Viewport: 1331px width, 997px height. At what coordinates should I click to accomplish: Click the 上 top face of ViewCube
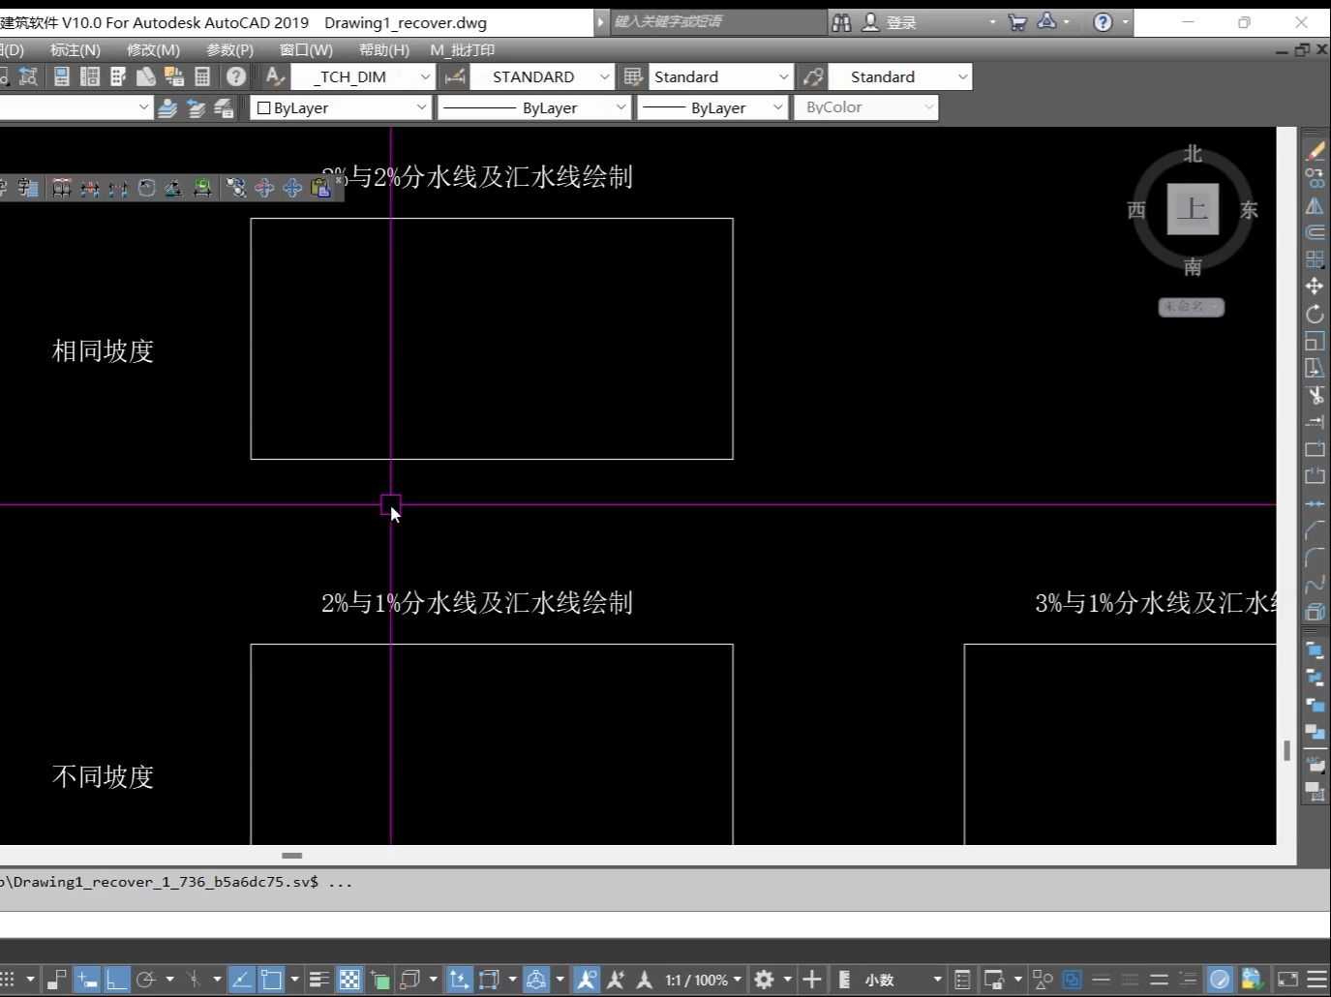tap(1193, 208)
